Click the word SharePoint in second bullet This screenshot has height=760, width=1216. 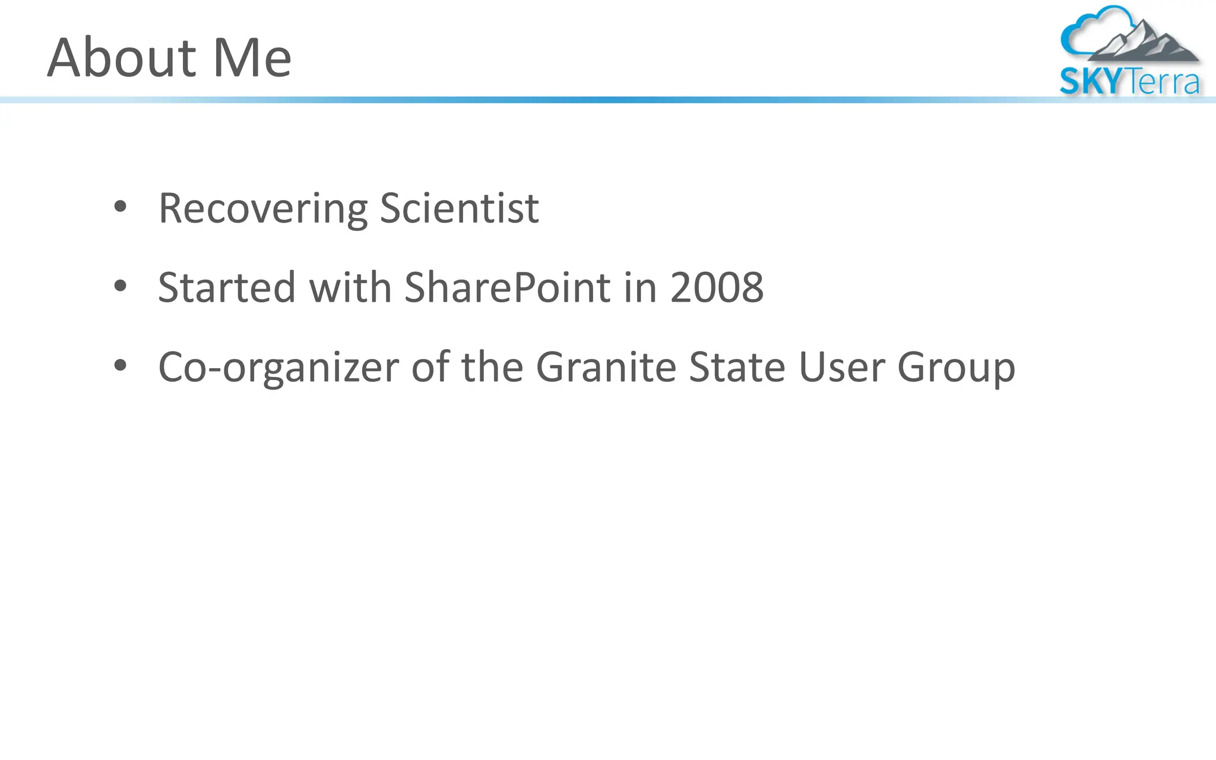click(x=507, y=287)
